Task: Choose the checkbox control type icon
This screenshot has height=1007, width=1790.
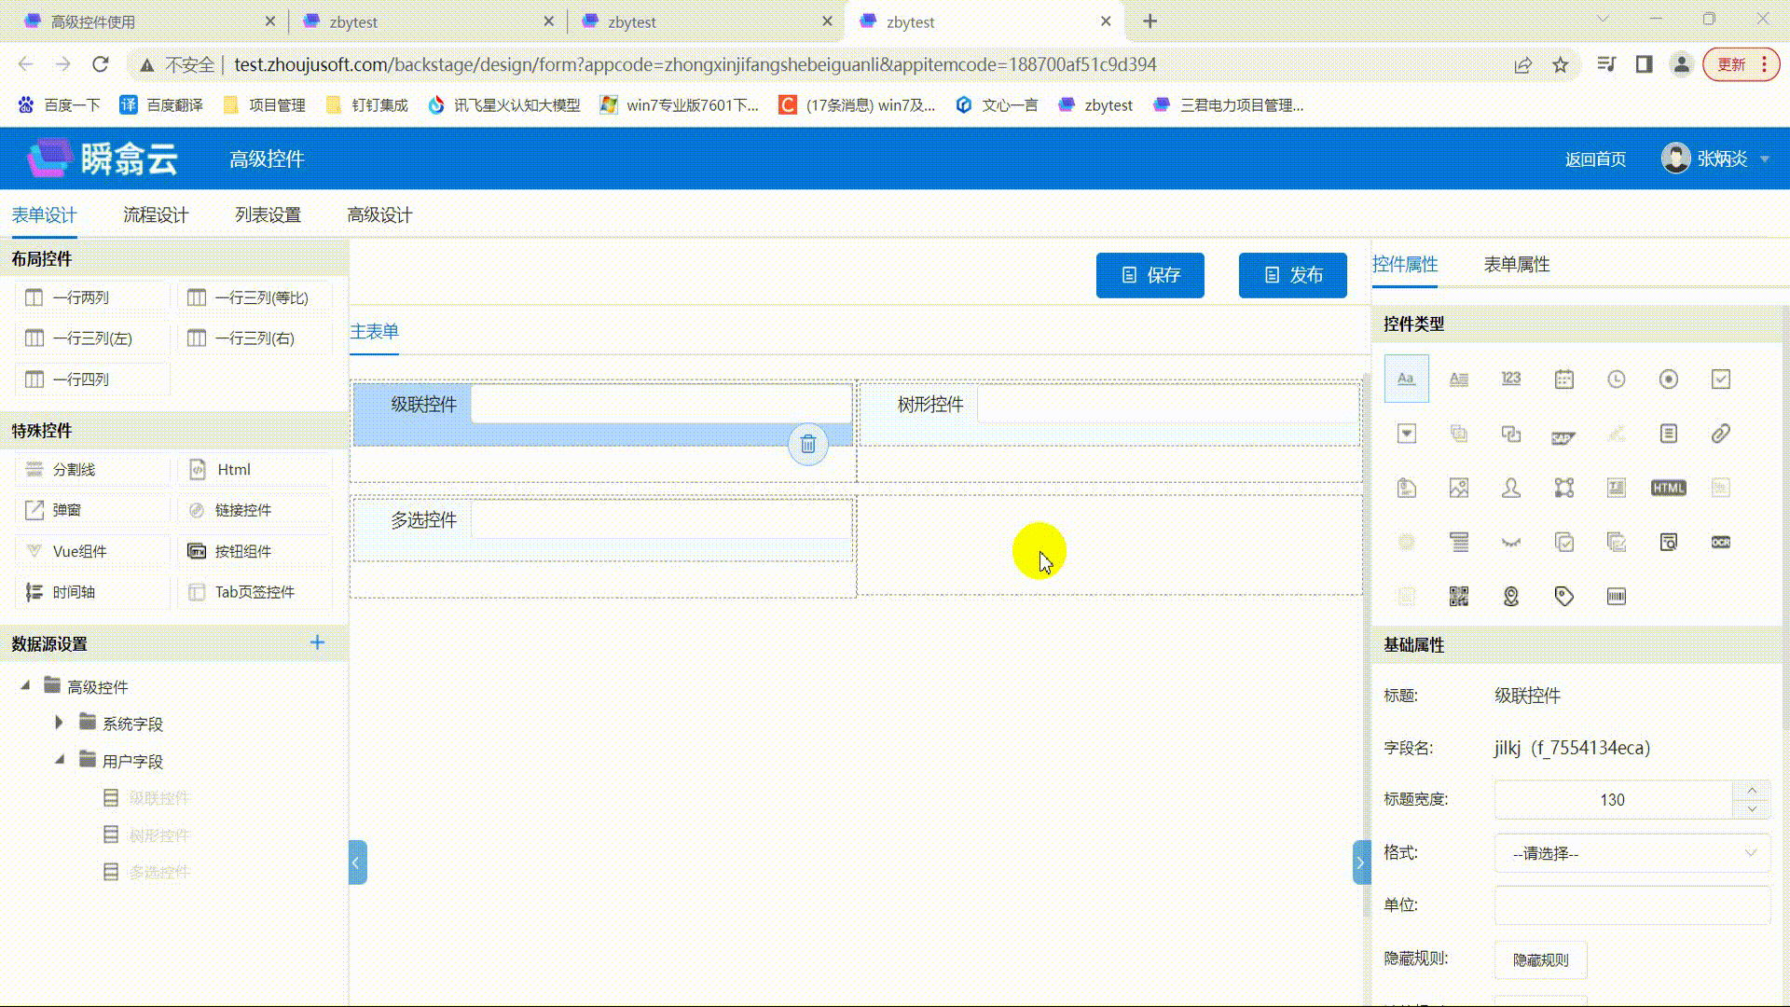Action: [x=1720, y=379]
